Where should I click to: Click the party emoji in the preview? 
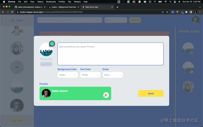click(106, 95)
